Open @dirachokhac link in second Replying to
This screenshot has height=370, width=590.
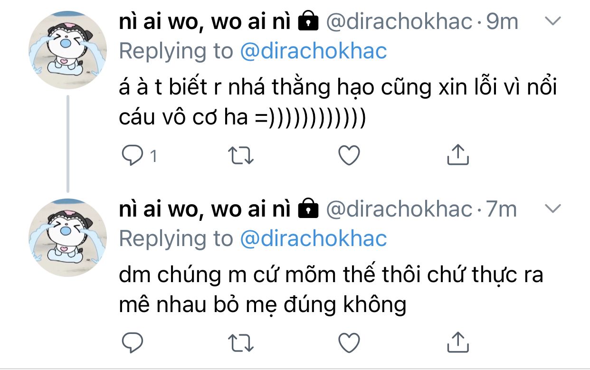(314, 238)
